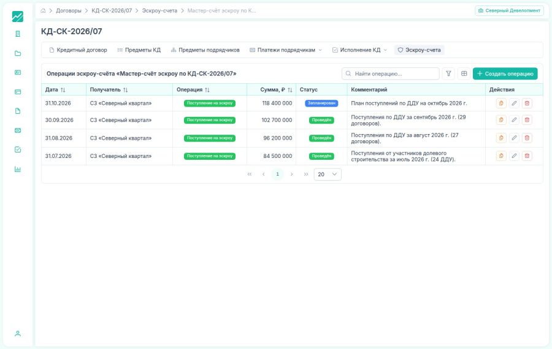
Task: Edit the 30.09.2026 operation row
Action: click(x=514, y=120)
